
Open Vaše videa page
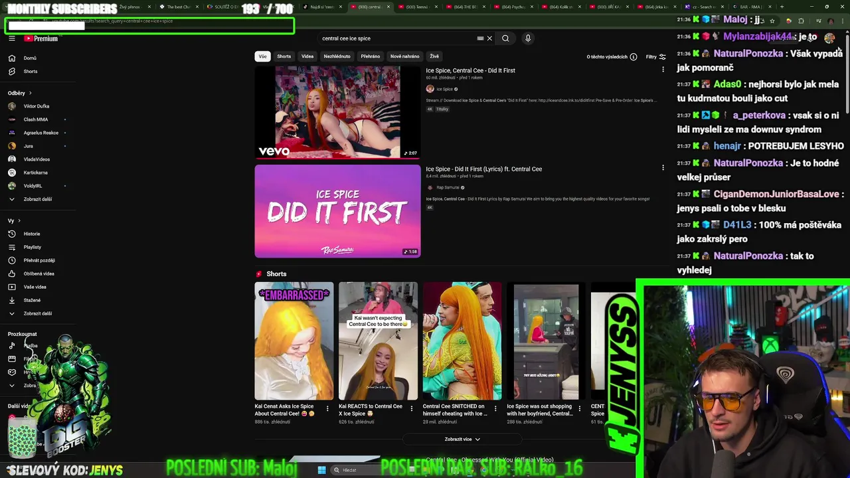pos(35,287)
